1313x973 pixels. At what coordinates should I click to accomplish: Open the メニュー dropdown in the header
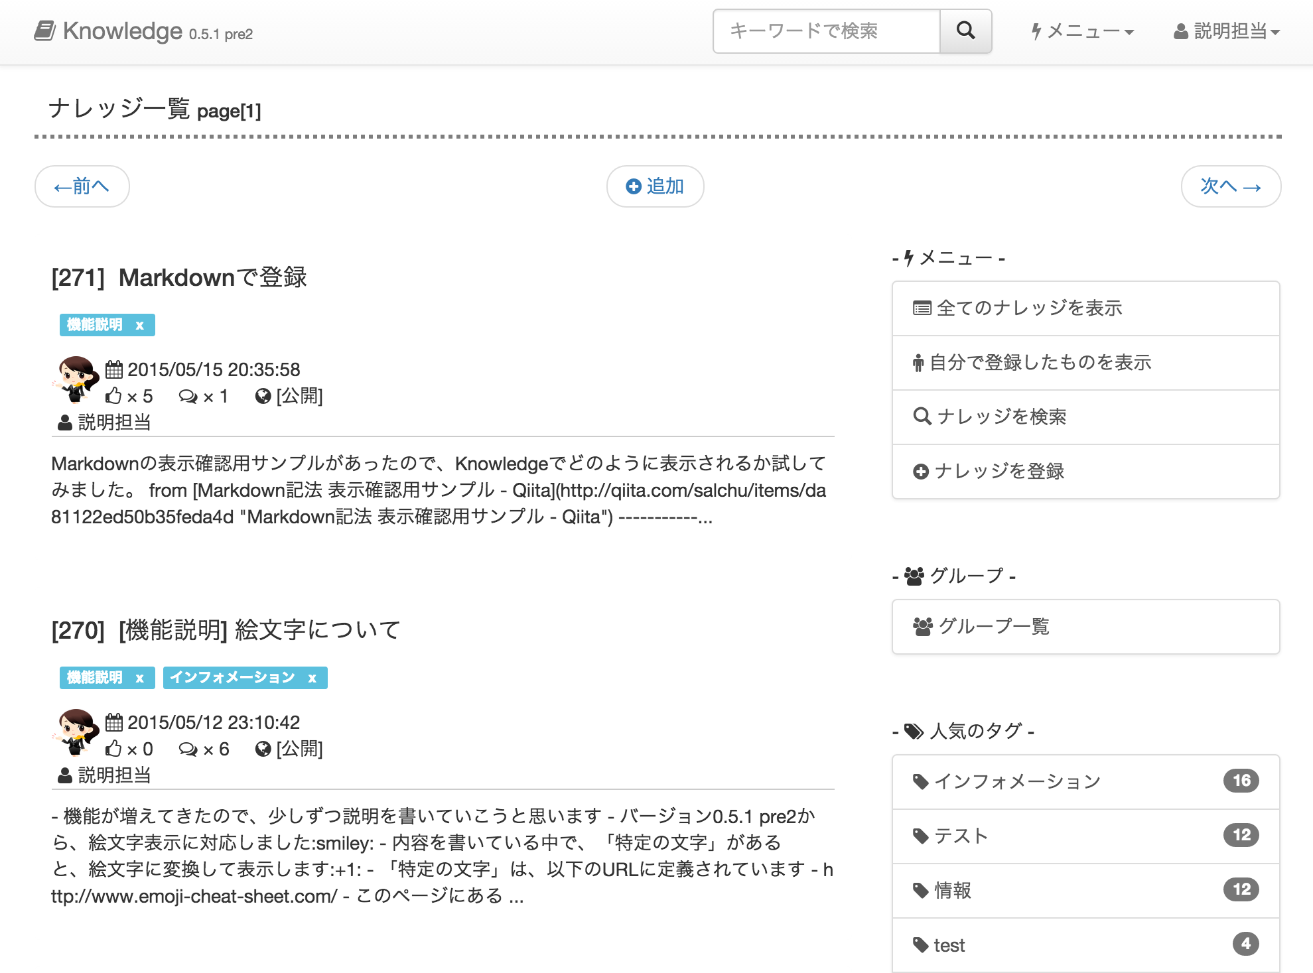[x=1081, y=31]
